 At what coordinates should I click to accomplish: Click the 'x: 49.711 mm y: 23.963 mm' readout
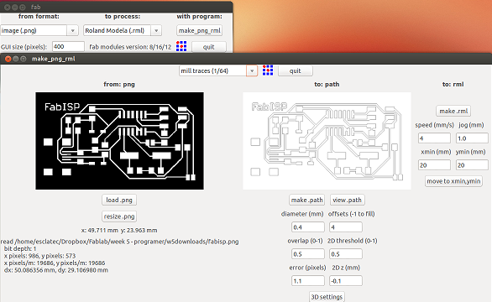(119, 230)
